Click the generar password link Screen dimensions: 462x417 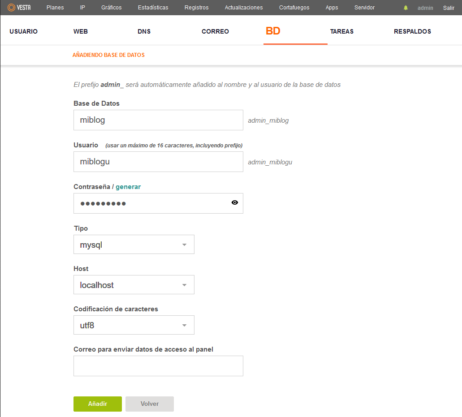(128, 187)
